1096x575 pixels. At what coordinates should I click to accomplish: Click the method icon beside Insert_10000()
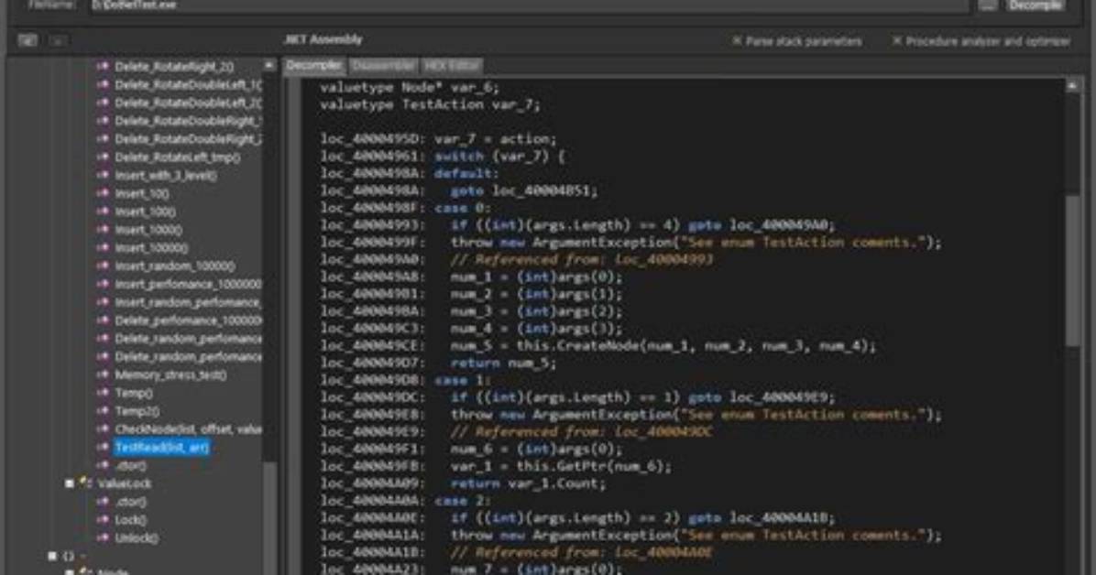tap(103, 248)
